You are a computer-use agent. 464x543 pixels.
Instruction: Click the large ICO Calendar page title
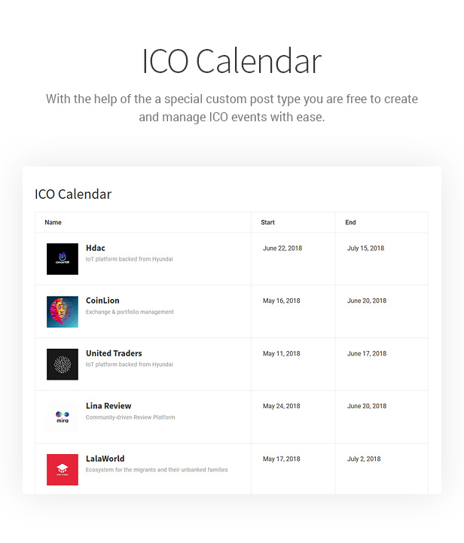(x=232, y=62)
